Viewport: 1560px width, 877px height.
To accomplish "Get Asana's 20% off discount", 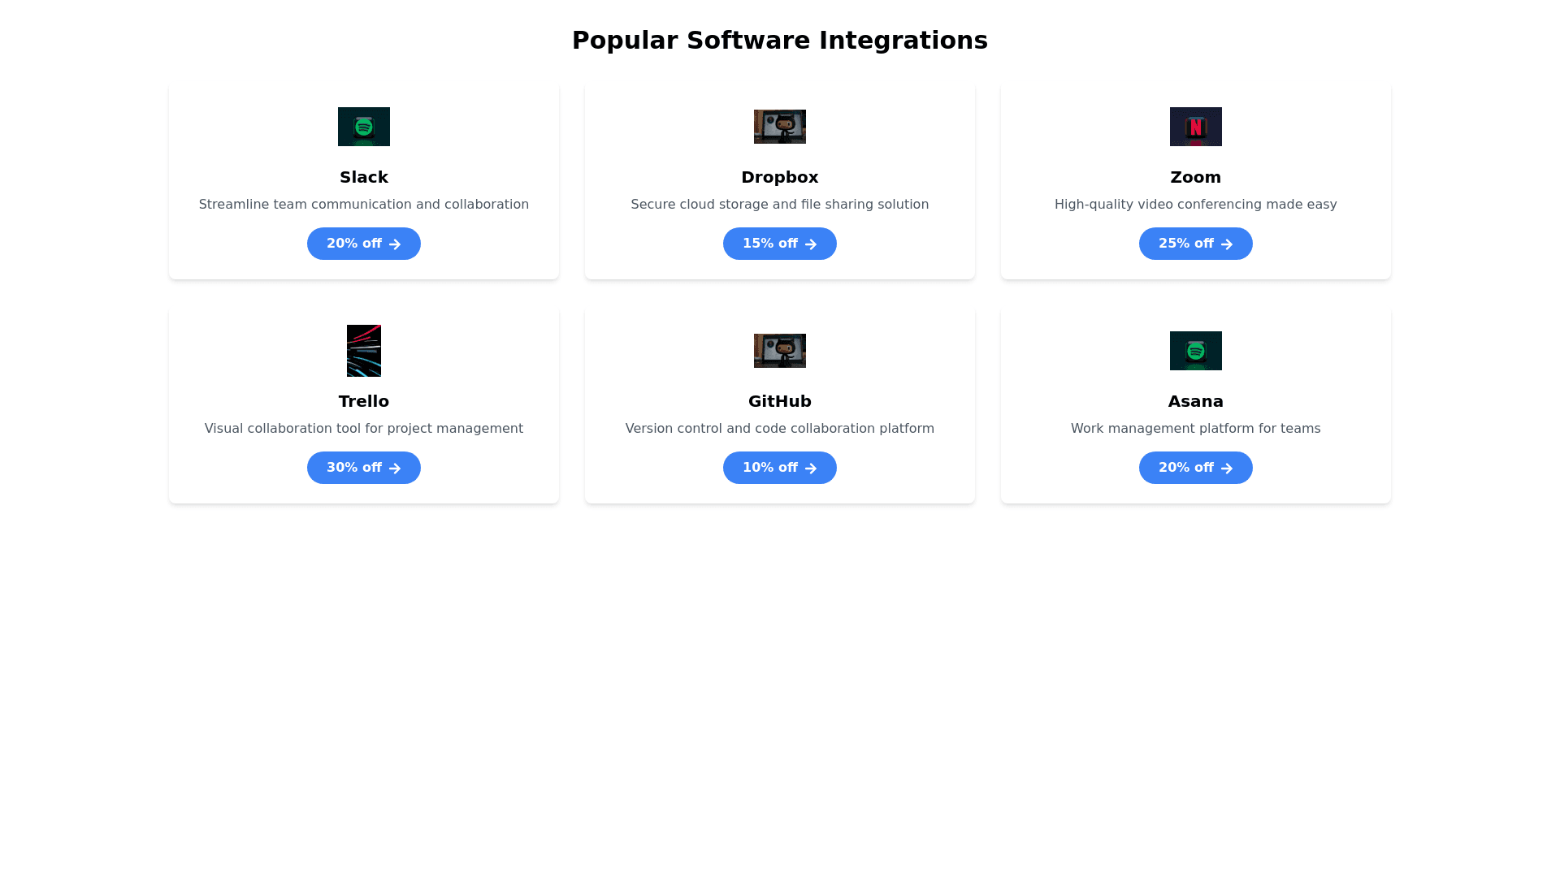I will coord(1195,468).
